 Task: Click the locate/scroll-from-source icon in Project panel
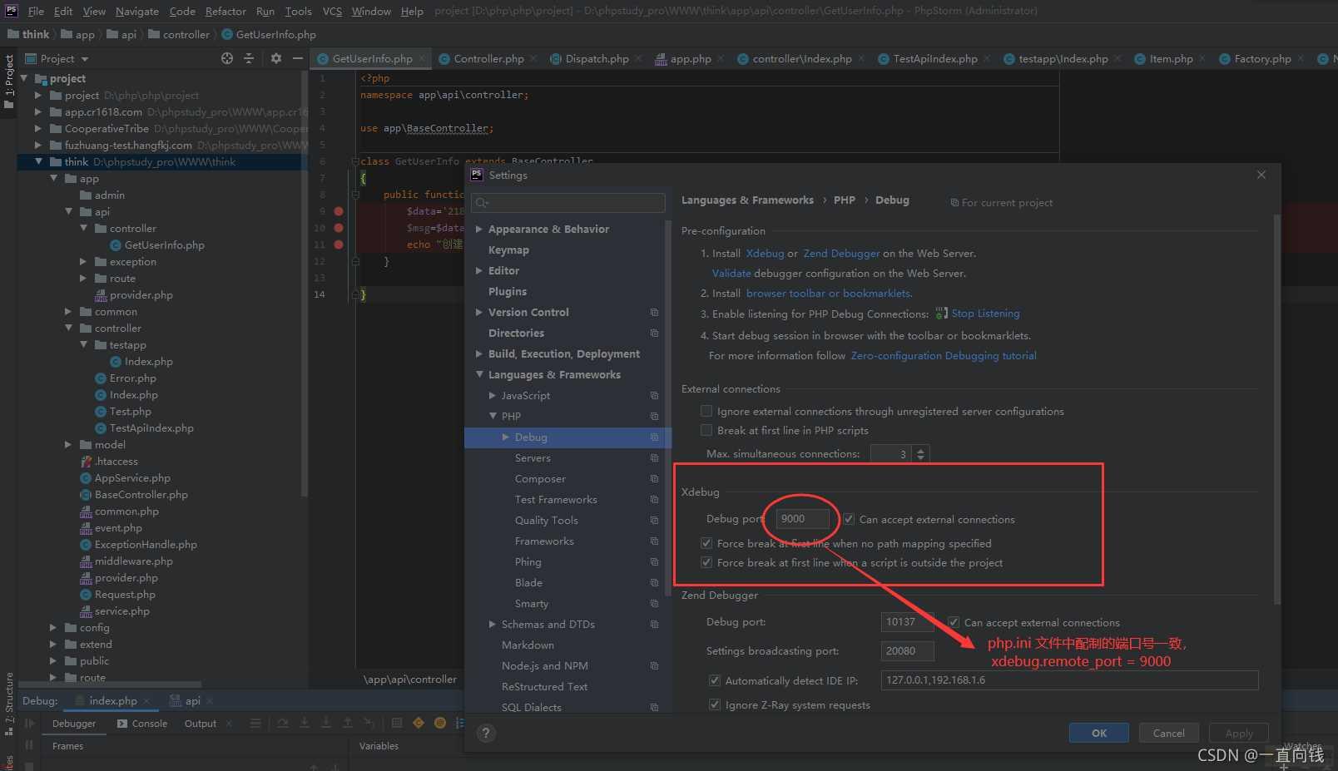tap(227, 58)
